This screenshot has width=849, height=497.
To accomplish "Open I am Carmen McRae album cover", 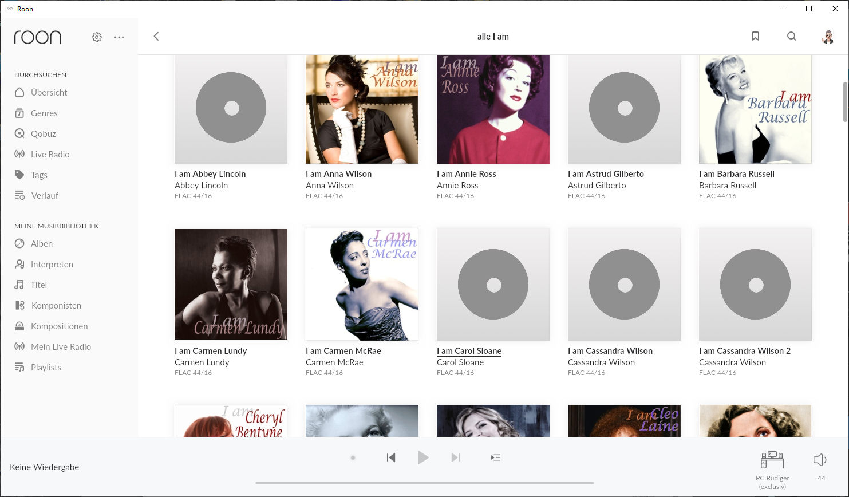I will click(362, 284).
